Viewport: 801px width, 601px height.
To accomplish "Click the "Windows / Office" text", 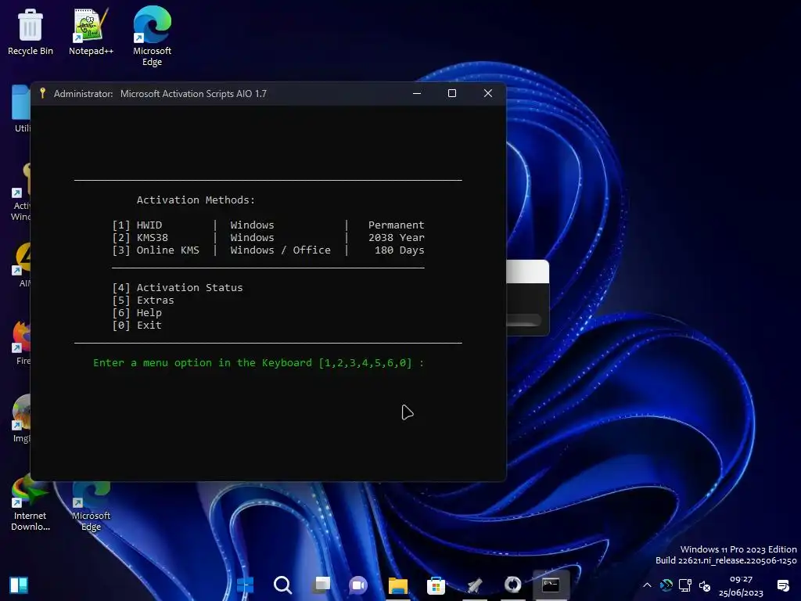I will click(281, 250).
